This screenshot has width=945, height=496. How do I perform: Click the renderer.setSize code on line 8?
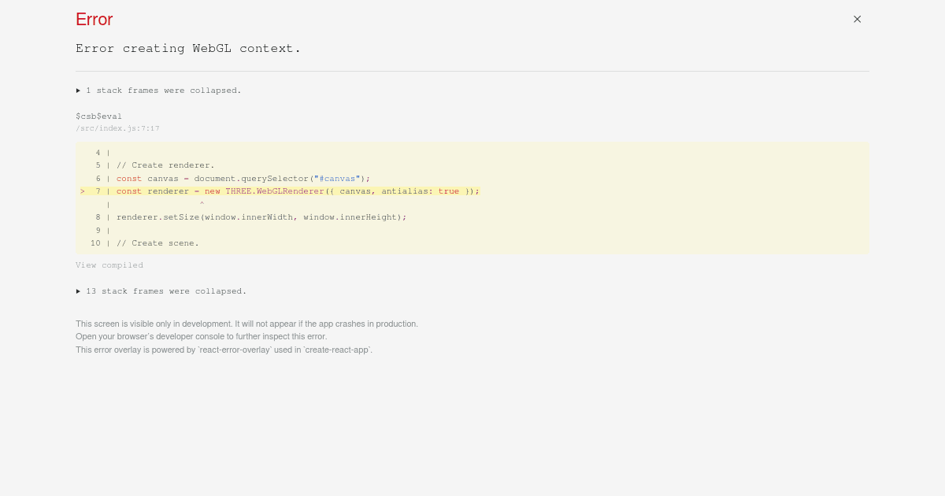pos(261,217)
